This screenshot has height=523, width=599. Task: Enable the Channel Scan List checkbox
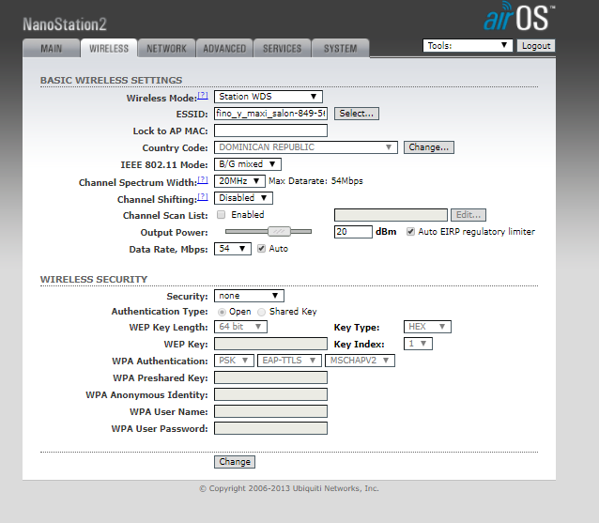(x=221, y=215)
